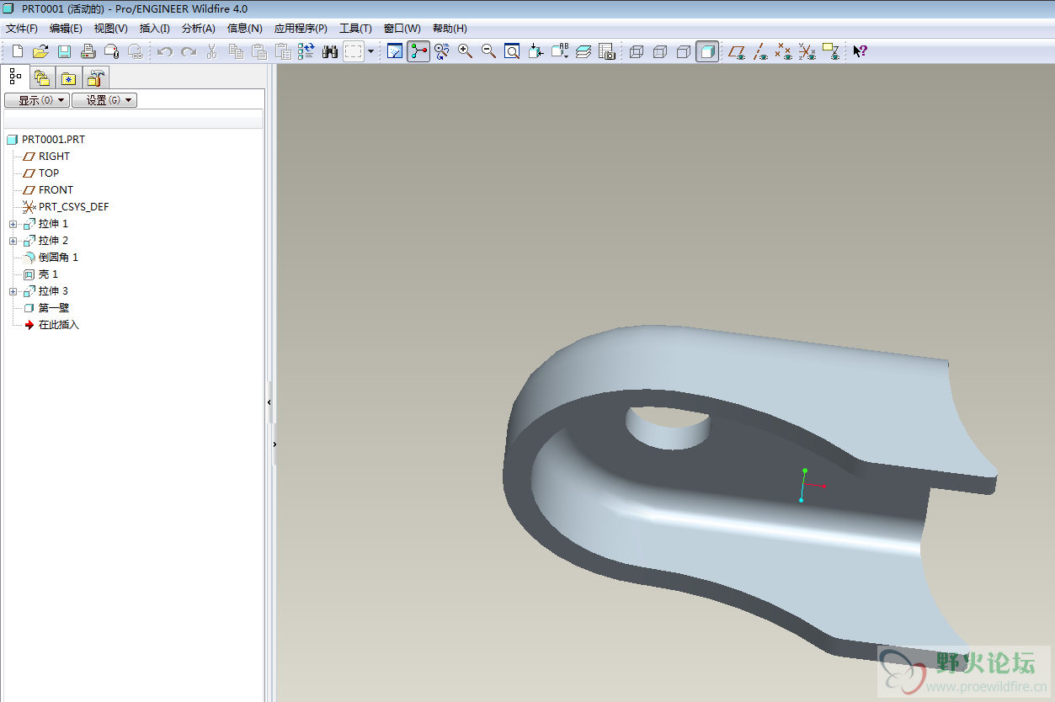Open the 编辑(E) menu
The image size is (1055, 702).
pyautogui.click(x=66, y=29)
